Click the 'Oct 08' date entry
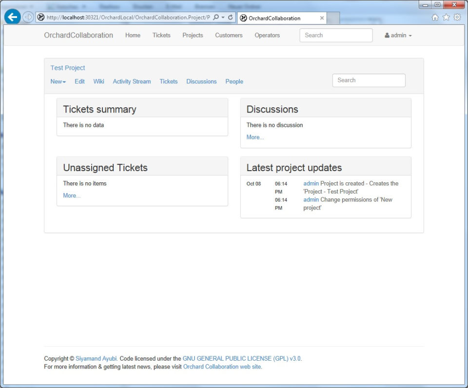468x388 pixels. (253, 184)
